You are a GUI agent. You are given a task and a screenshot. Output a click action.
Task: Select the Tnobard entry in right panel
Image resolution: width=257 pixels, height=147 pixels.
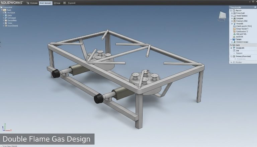(x=239, y=53)
